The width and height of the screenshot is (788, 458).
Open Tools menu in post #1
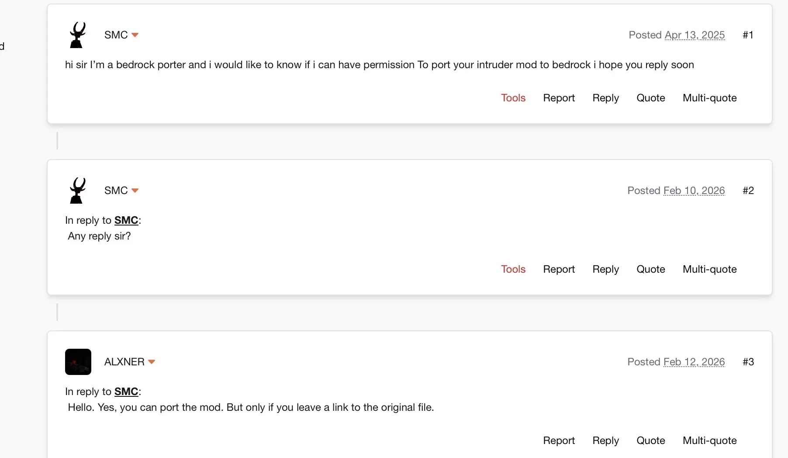[x=513, y=98]
